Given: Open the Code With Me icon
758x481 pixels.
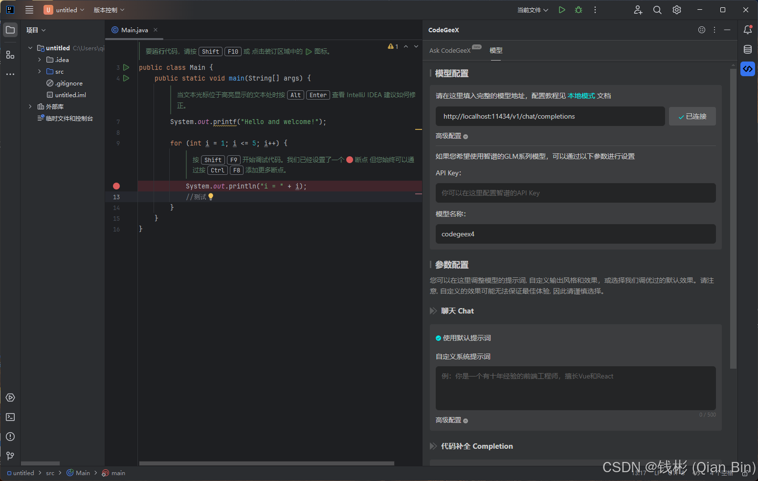Looking at the screenshot, I should 638,10.
